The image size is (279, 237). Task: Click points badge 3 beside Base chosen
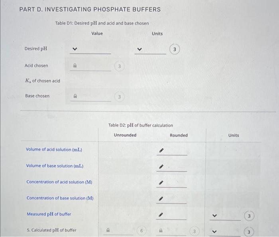click(119, 96)
